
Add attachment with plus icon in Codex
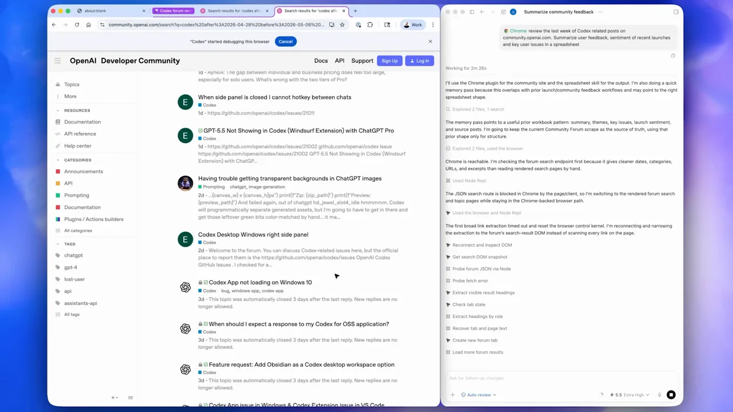tap(452, 395)
